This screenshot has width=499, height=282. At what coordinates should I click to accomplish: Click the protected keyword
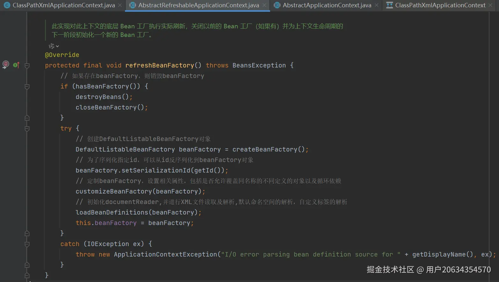(62, 65)
